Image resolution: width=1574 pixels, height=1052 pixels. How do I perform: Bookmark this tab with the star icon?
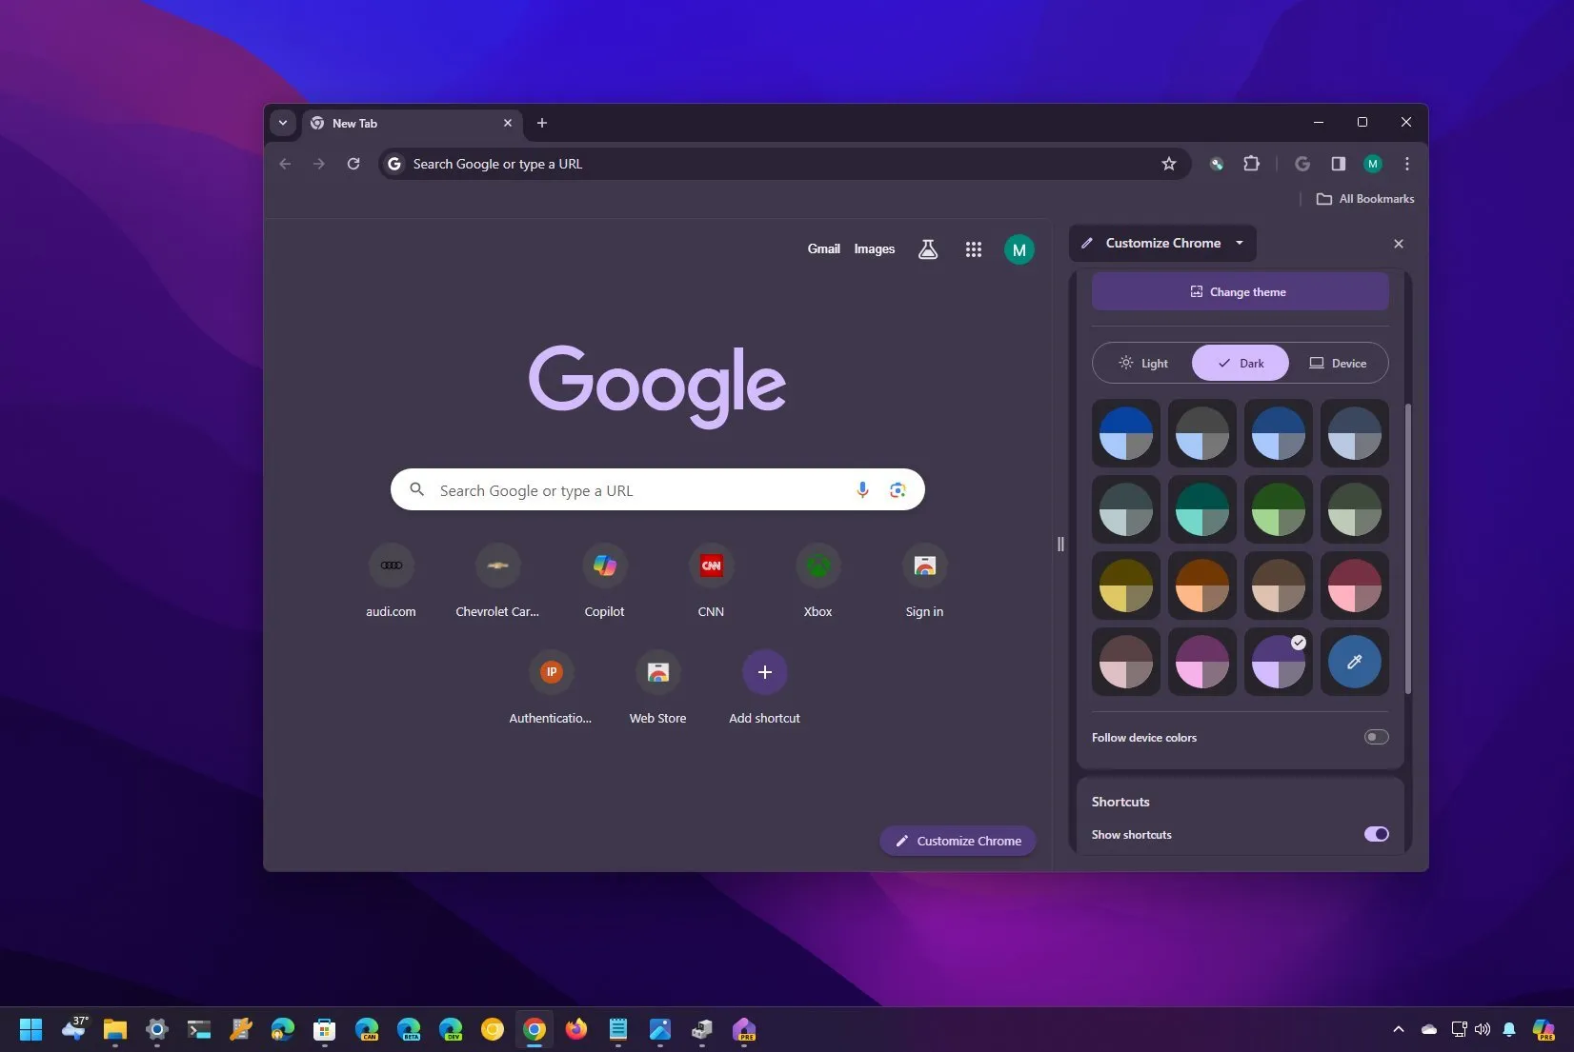click(x=1169, y=164)
